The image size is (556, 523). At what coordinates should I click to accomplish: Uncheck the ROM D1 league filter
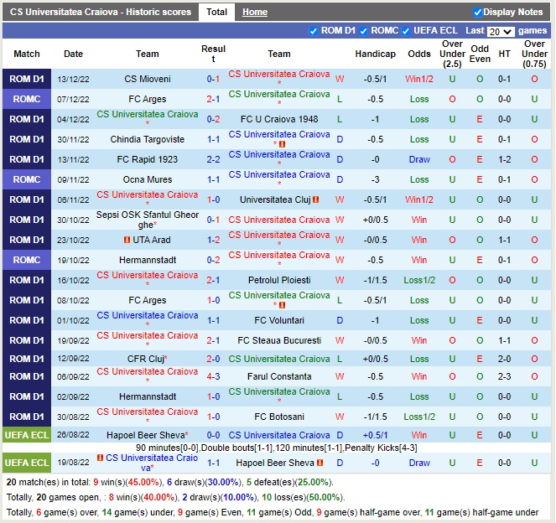[x=314, y=31]
